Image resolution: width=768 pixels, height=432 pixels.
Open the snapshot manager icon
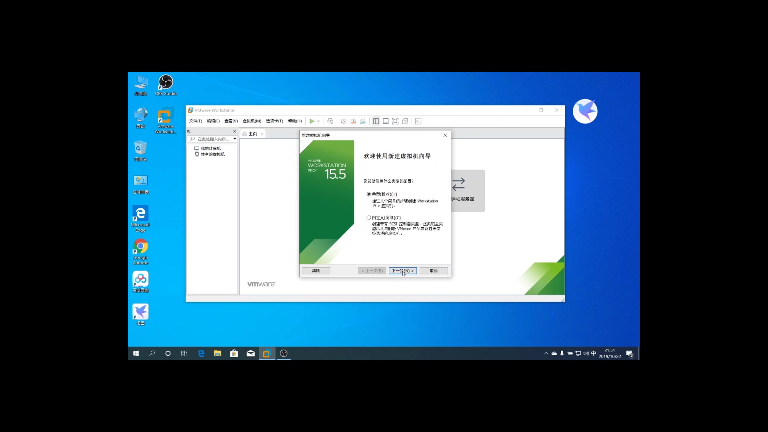pyautogui.click(x=363, y=121)
